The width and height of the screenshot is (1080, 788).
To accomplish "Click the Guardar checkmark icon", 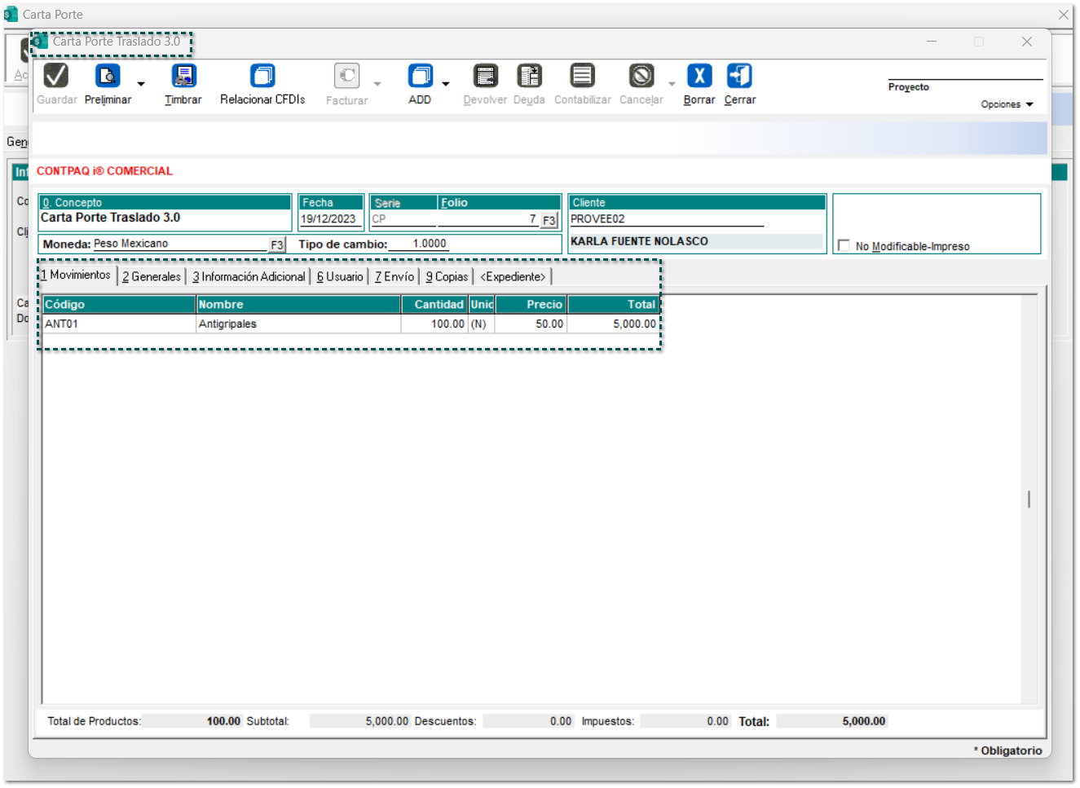I will 56,77.
